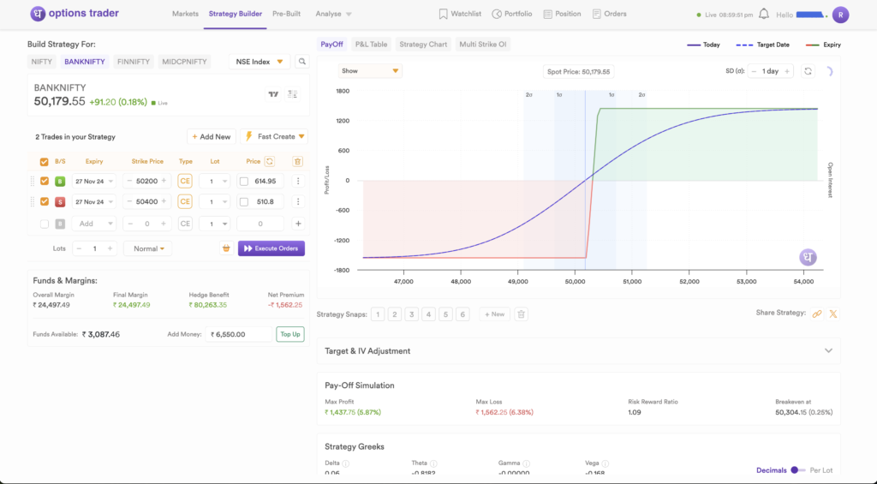This screenshot has height=484, width=877.
Task: Open expiry dropdown on the 50400 row
Action: pos(93,201)
